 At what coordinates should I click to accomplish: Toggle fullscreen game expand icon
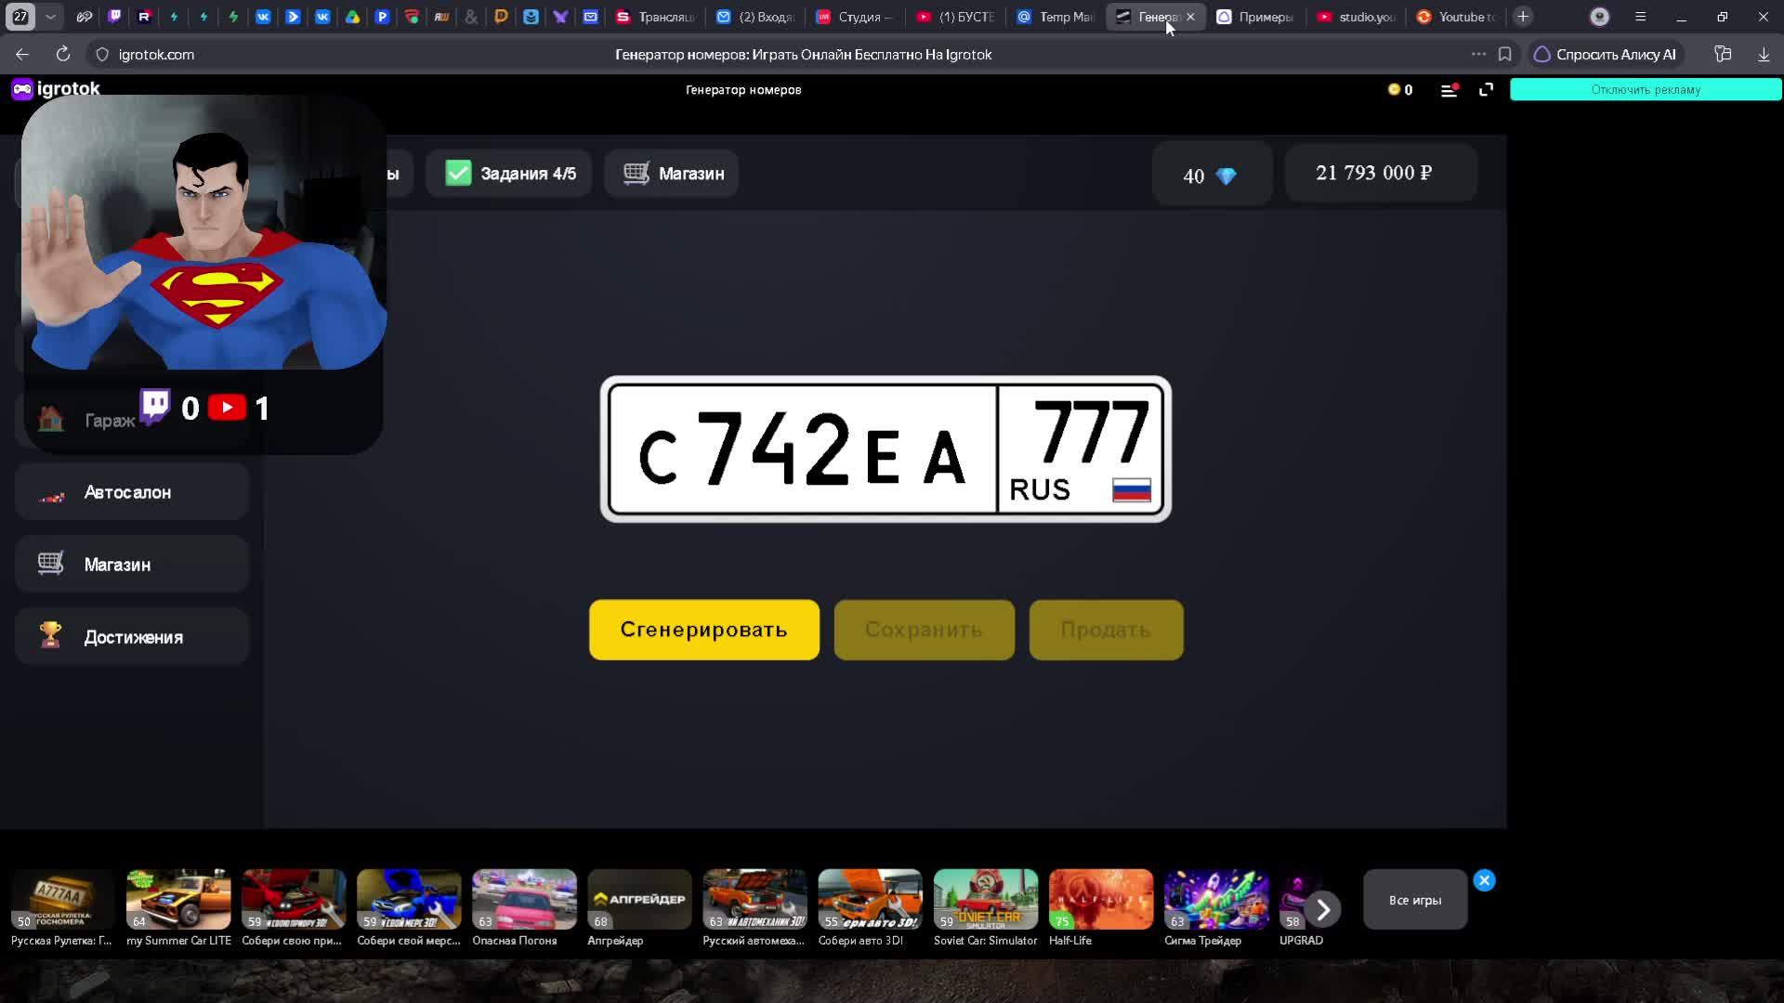coord(1487,89)
